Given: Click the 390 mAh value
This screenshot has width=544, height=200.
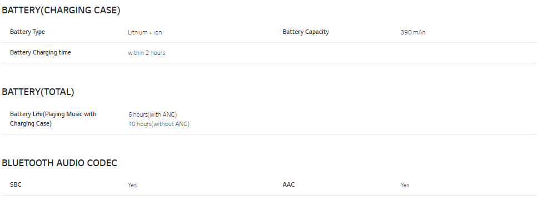Looking at the screenshot, I should click(413, 32).
